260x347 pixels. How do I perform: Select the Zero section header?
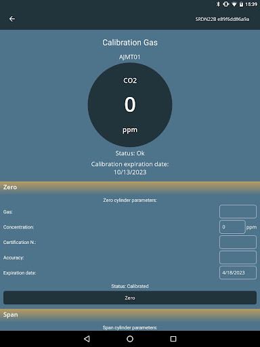point(130,187)
